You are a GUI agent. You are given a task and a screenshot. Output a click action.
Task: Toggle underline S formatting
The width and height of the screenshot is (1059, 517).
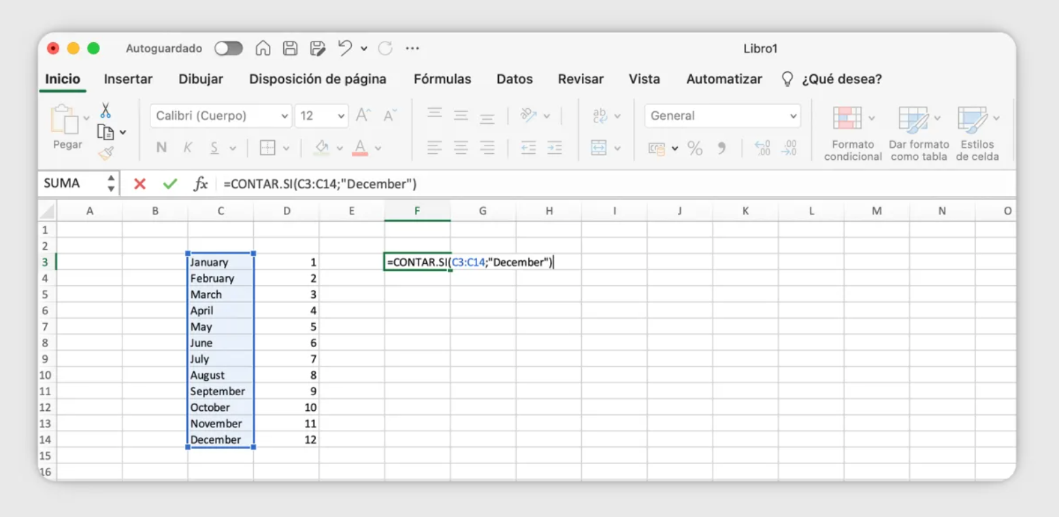pyautogui.click(x=214, y=148)
